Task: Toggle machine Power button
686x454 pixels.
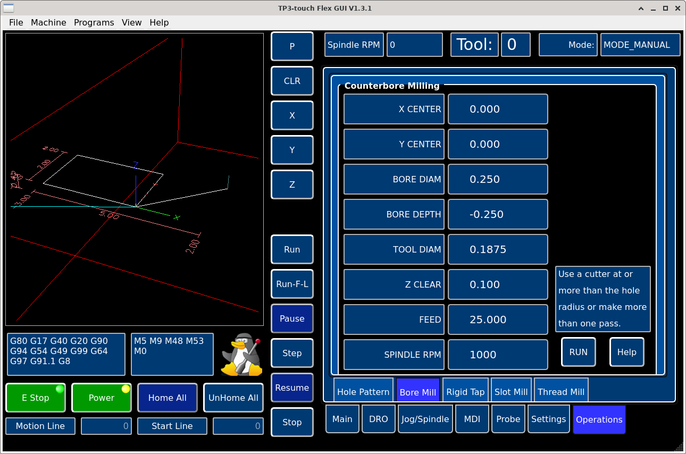Action: [x=102, y=398]
